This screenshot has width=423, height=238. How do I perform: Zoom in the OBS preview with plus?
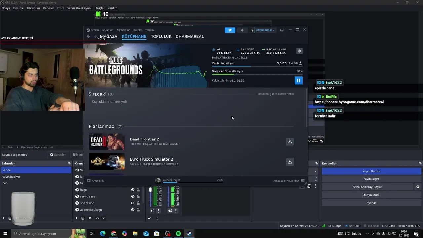click(x=17, y=147)
